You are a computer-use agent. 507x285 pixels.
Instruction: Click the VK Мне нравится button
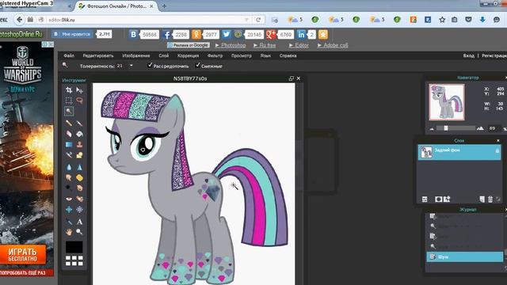pos(72,34)
